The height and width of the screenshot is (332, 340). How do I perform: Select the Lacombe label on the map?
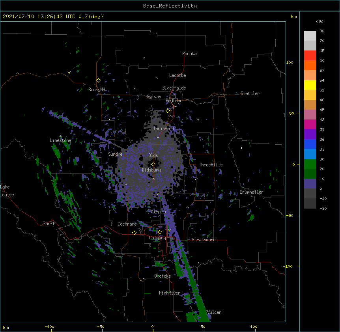click(177, 75)
